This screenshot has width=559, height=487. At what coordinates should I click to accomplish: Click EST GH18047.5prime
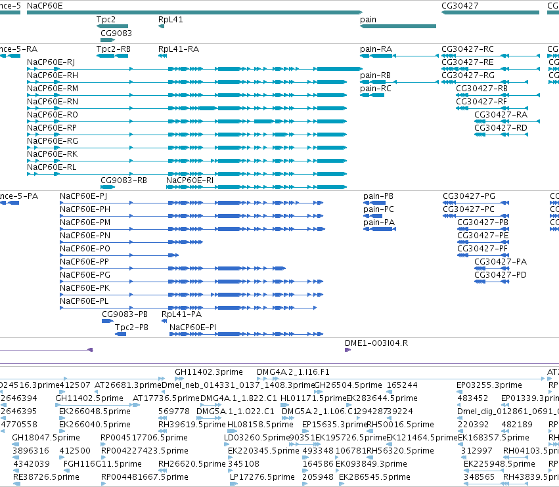tap(46, 438)
